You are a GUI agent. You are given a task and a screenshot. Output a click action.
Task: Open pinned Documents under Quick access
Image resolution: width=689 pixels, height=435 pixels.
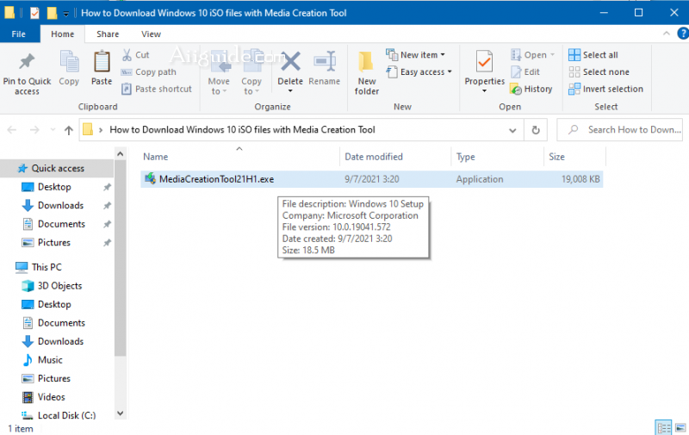[x=61, y=224]
